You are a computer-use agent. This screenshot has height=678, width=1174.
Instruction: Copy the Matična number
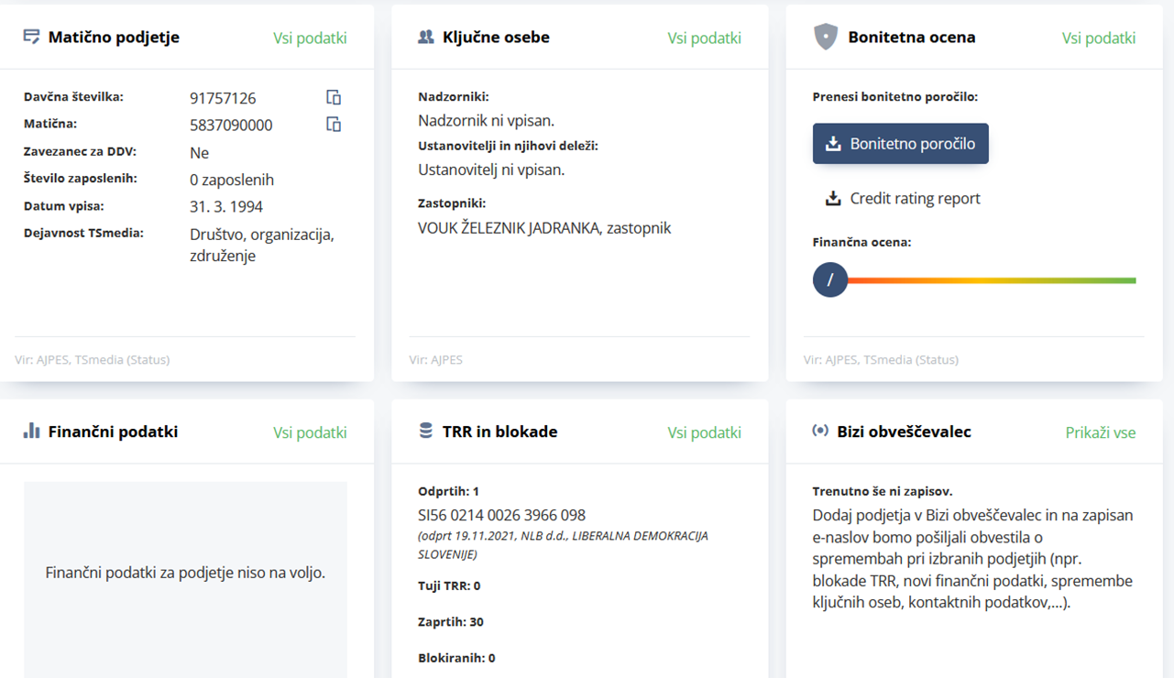334,125
